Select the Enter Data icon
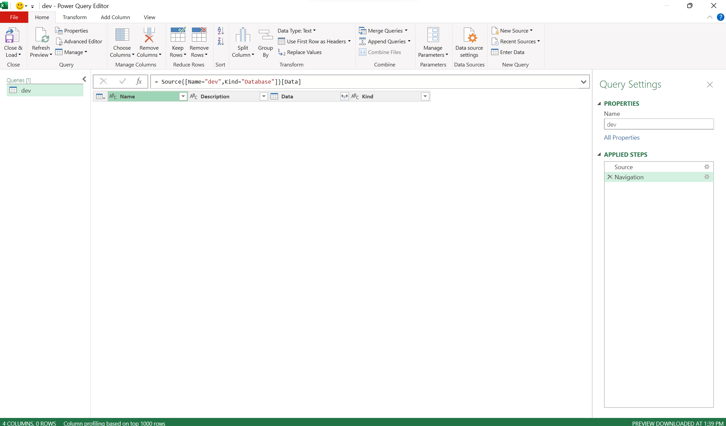The height and width of the screenshot is (426, 726). point(508,52)
